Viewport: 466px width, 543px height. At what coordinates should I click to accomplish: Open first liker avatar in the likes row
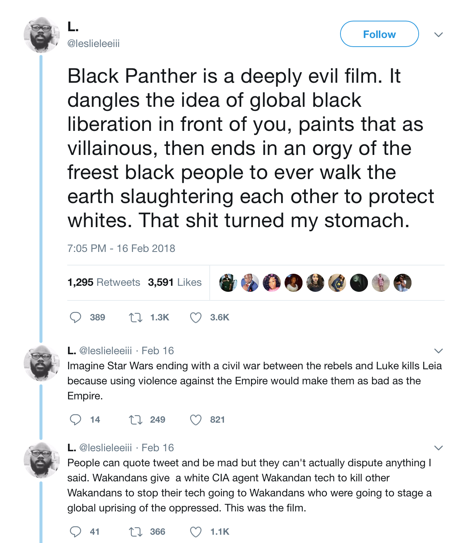point(228,283)
